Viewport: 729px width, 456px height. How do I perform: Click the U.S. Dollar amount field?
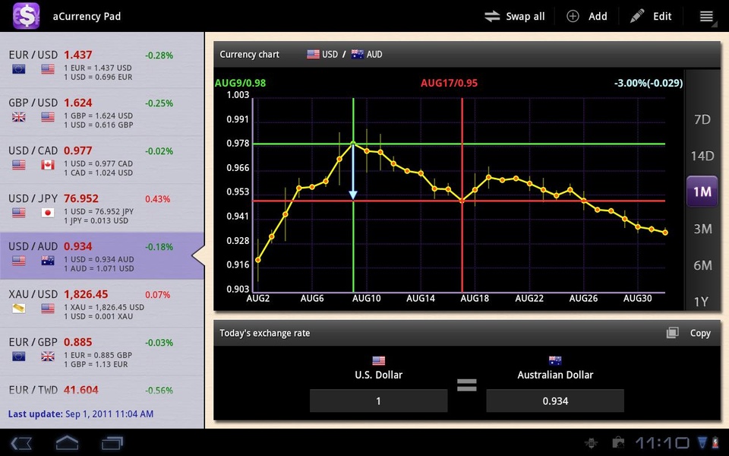(x=378, y=401)
